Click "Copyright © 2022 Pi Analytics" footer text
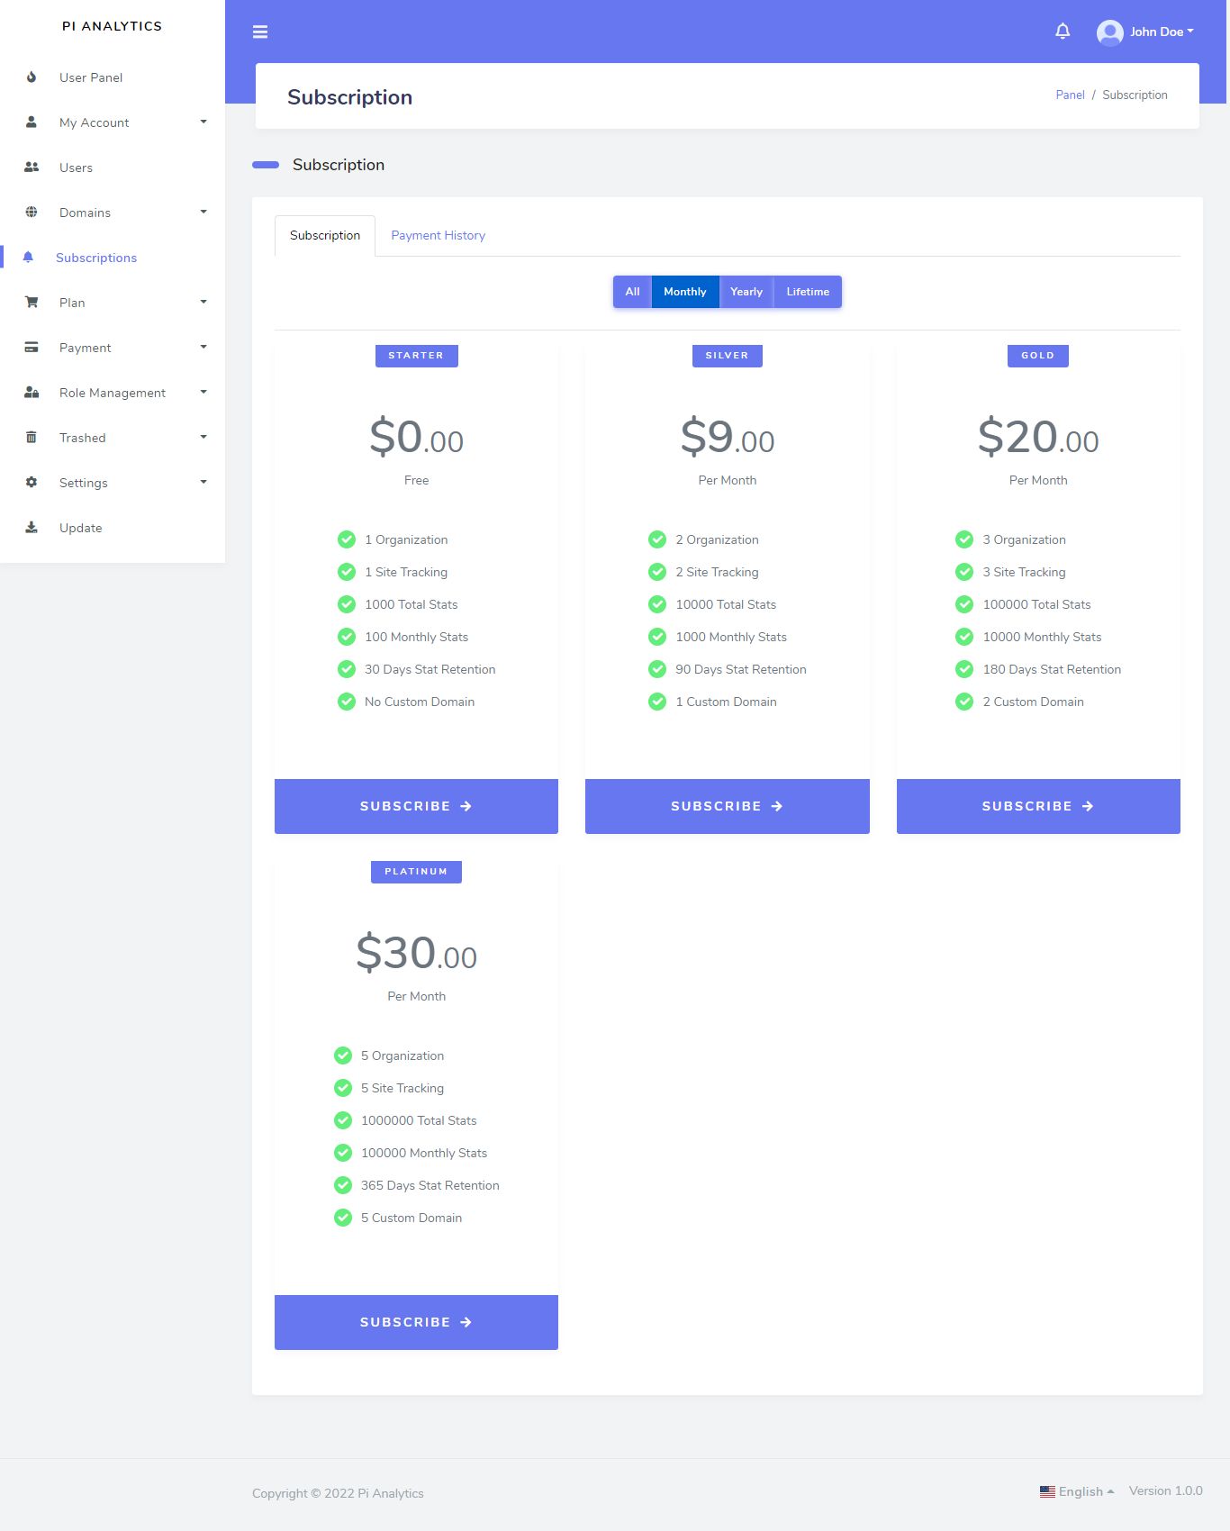Image resolution: width=1230 pixels, height=1531 pixels. pyautogui.click(x=338, y=1493)
